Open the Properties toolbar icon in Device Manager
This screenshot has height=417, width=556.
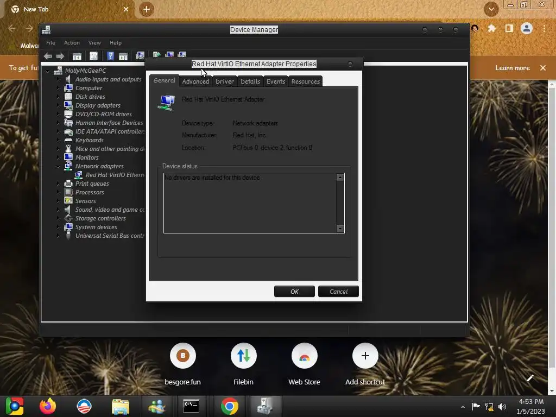click(93, 56)
